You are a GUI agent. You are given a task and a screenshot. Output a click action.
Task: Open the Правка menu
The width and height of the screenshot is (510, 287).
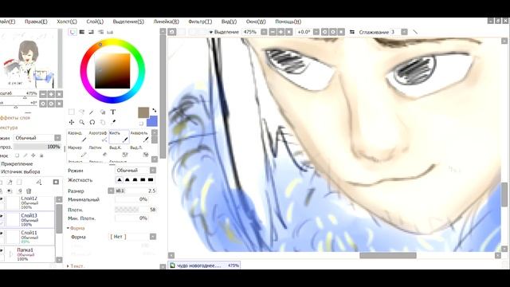[x=36, y=22]
